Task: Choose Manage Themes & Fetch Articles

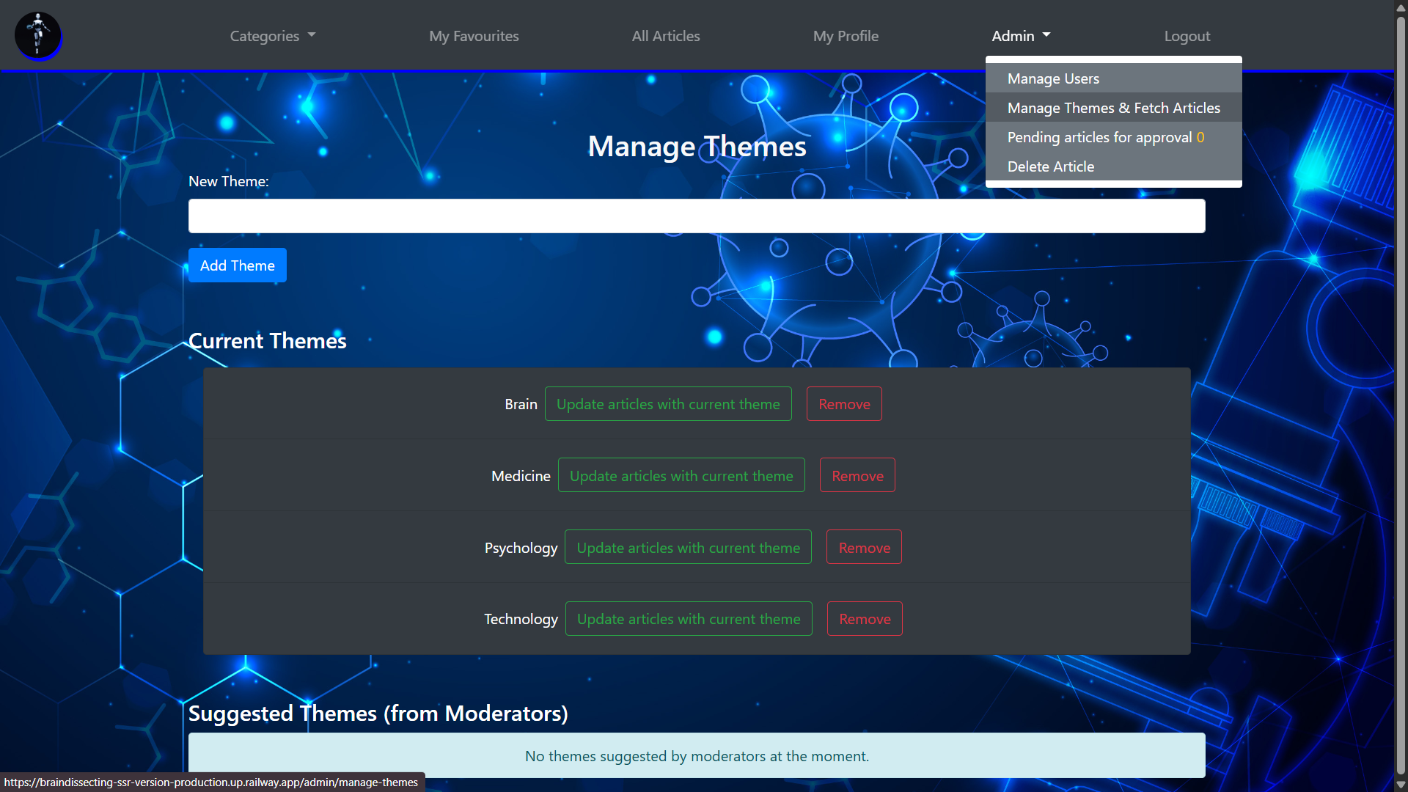Action: pos(1112,108)
